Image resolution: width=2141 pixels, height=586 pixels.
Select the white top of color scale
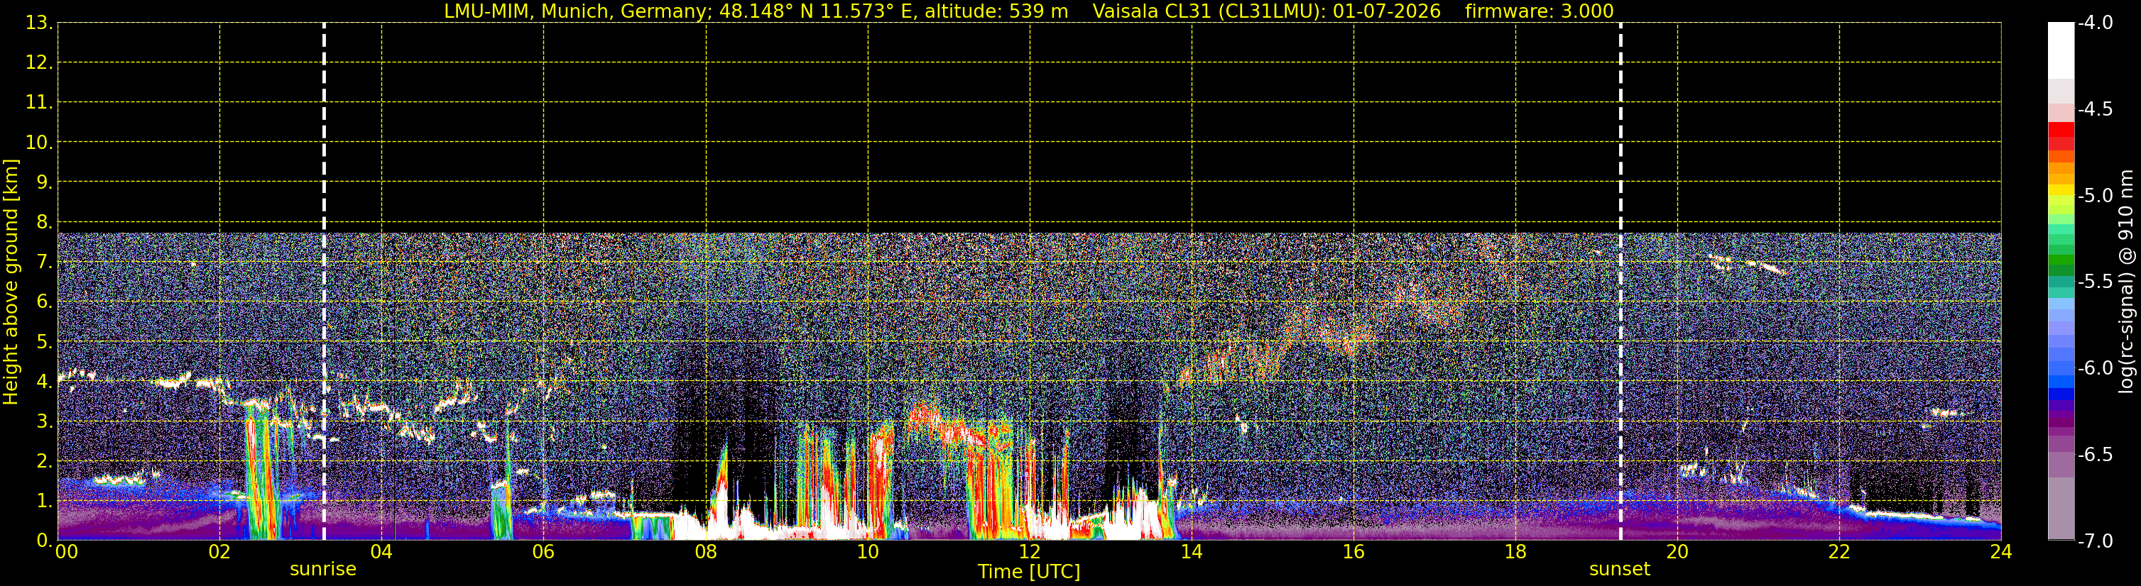(x=2060, y=50)
